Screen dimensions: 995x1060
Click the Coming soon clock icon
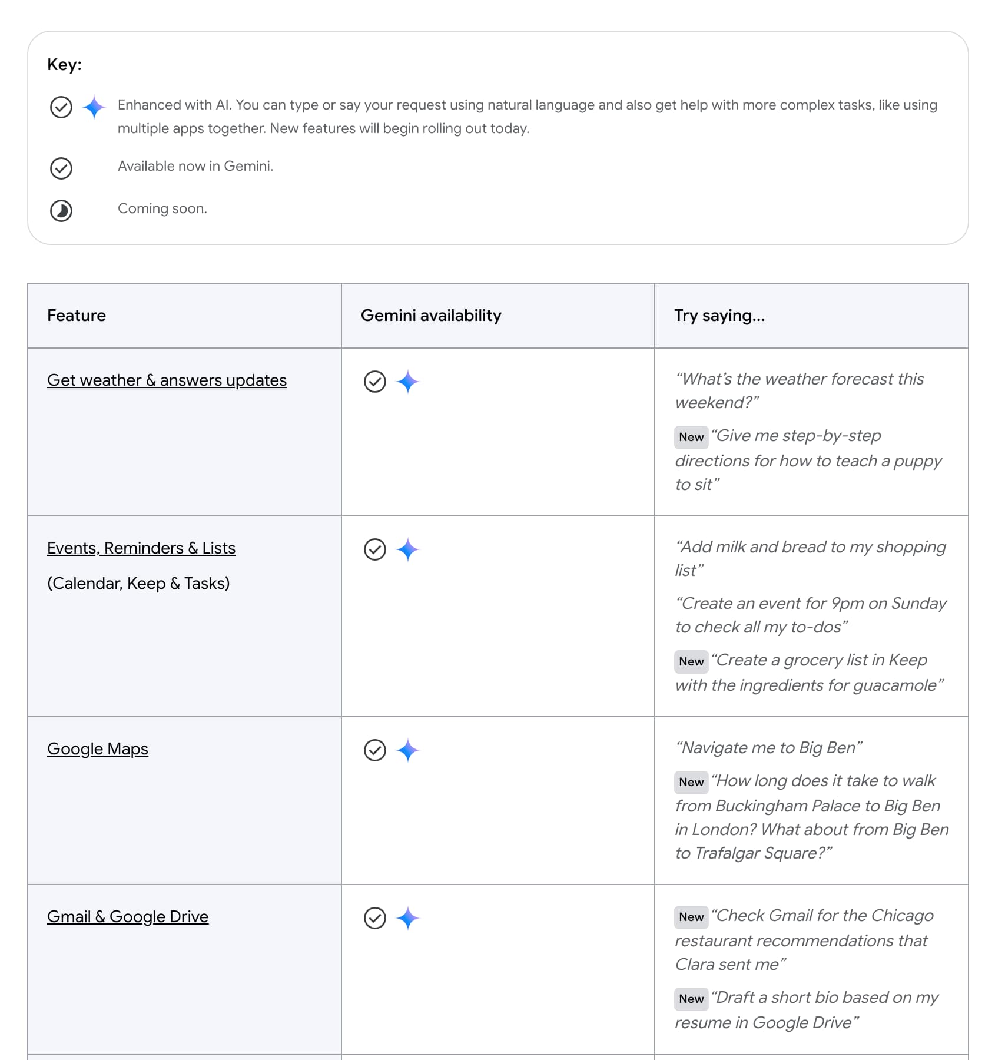[x=61, y=211]
